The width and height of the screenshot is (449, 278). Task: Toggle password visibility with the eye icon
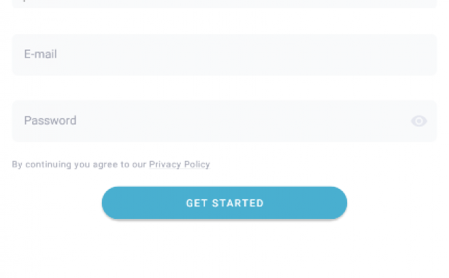(419, 121)
